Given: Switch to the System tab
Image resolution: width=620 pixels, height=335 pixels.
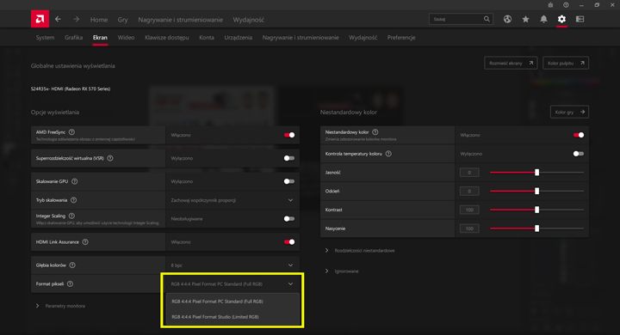Looking at the screenshot, I should pos(45,38).
